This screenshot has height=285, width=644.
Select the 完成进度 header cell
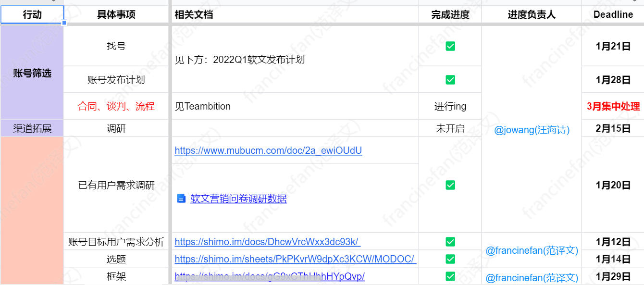click(450, 14)
